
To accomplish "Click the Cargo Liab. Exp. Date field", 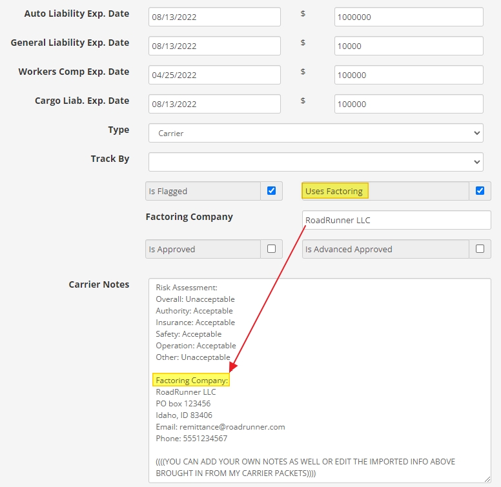I will [214, 104].
